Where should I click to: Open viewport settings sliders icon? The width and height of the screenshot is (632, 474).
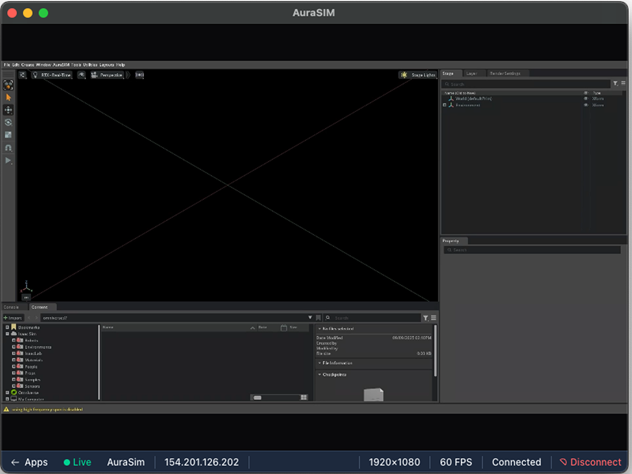point(23,75)
